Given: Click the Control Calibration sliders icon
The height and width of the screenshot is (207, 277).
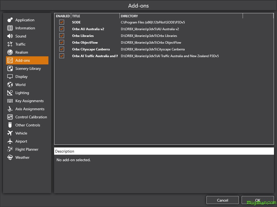Looking at the screenshot, I should click(x=10, y=117).
